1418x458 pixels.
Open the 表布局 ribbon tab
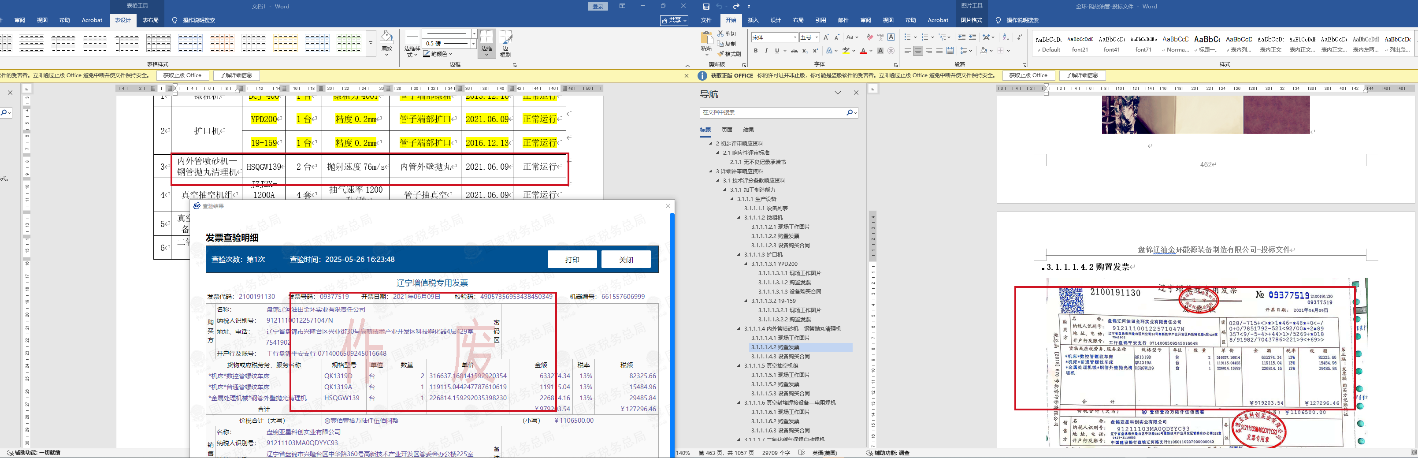(x=150, y=20)
